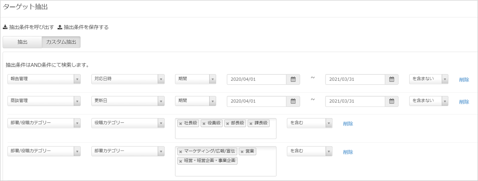Remove the 社長級 tag
This screenshot has width=478, height=181.
(181, 124)
